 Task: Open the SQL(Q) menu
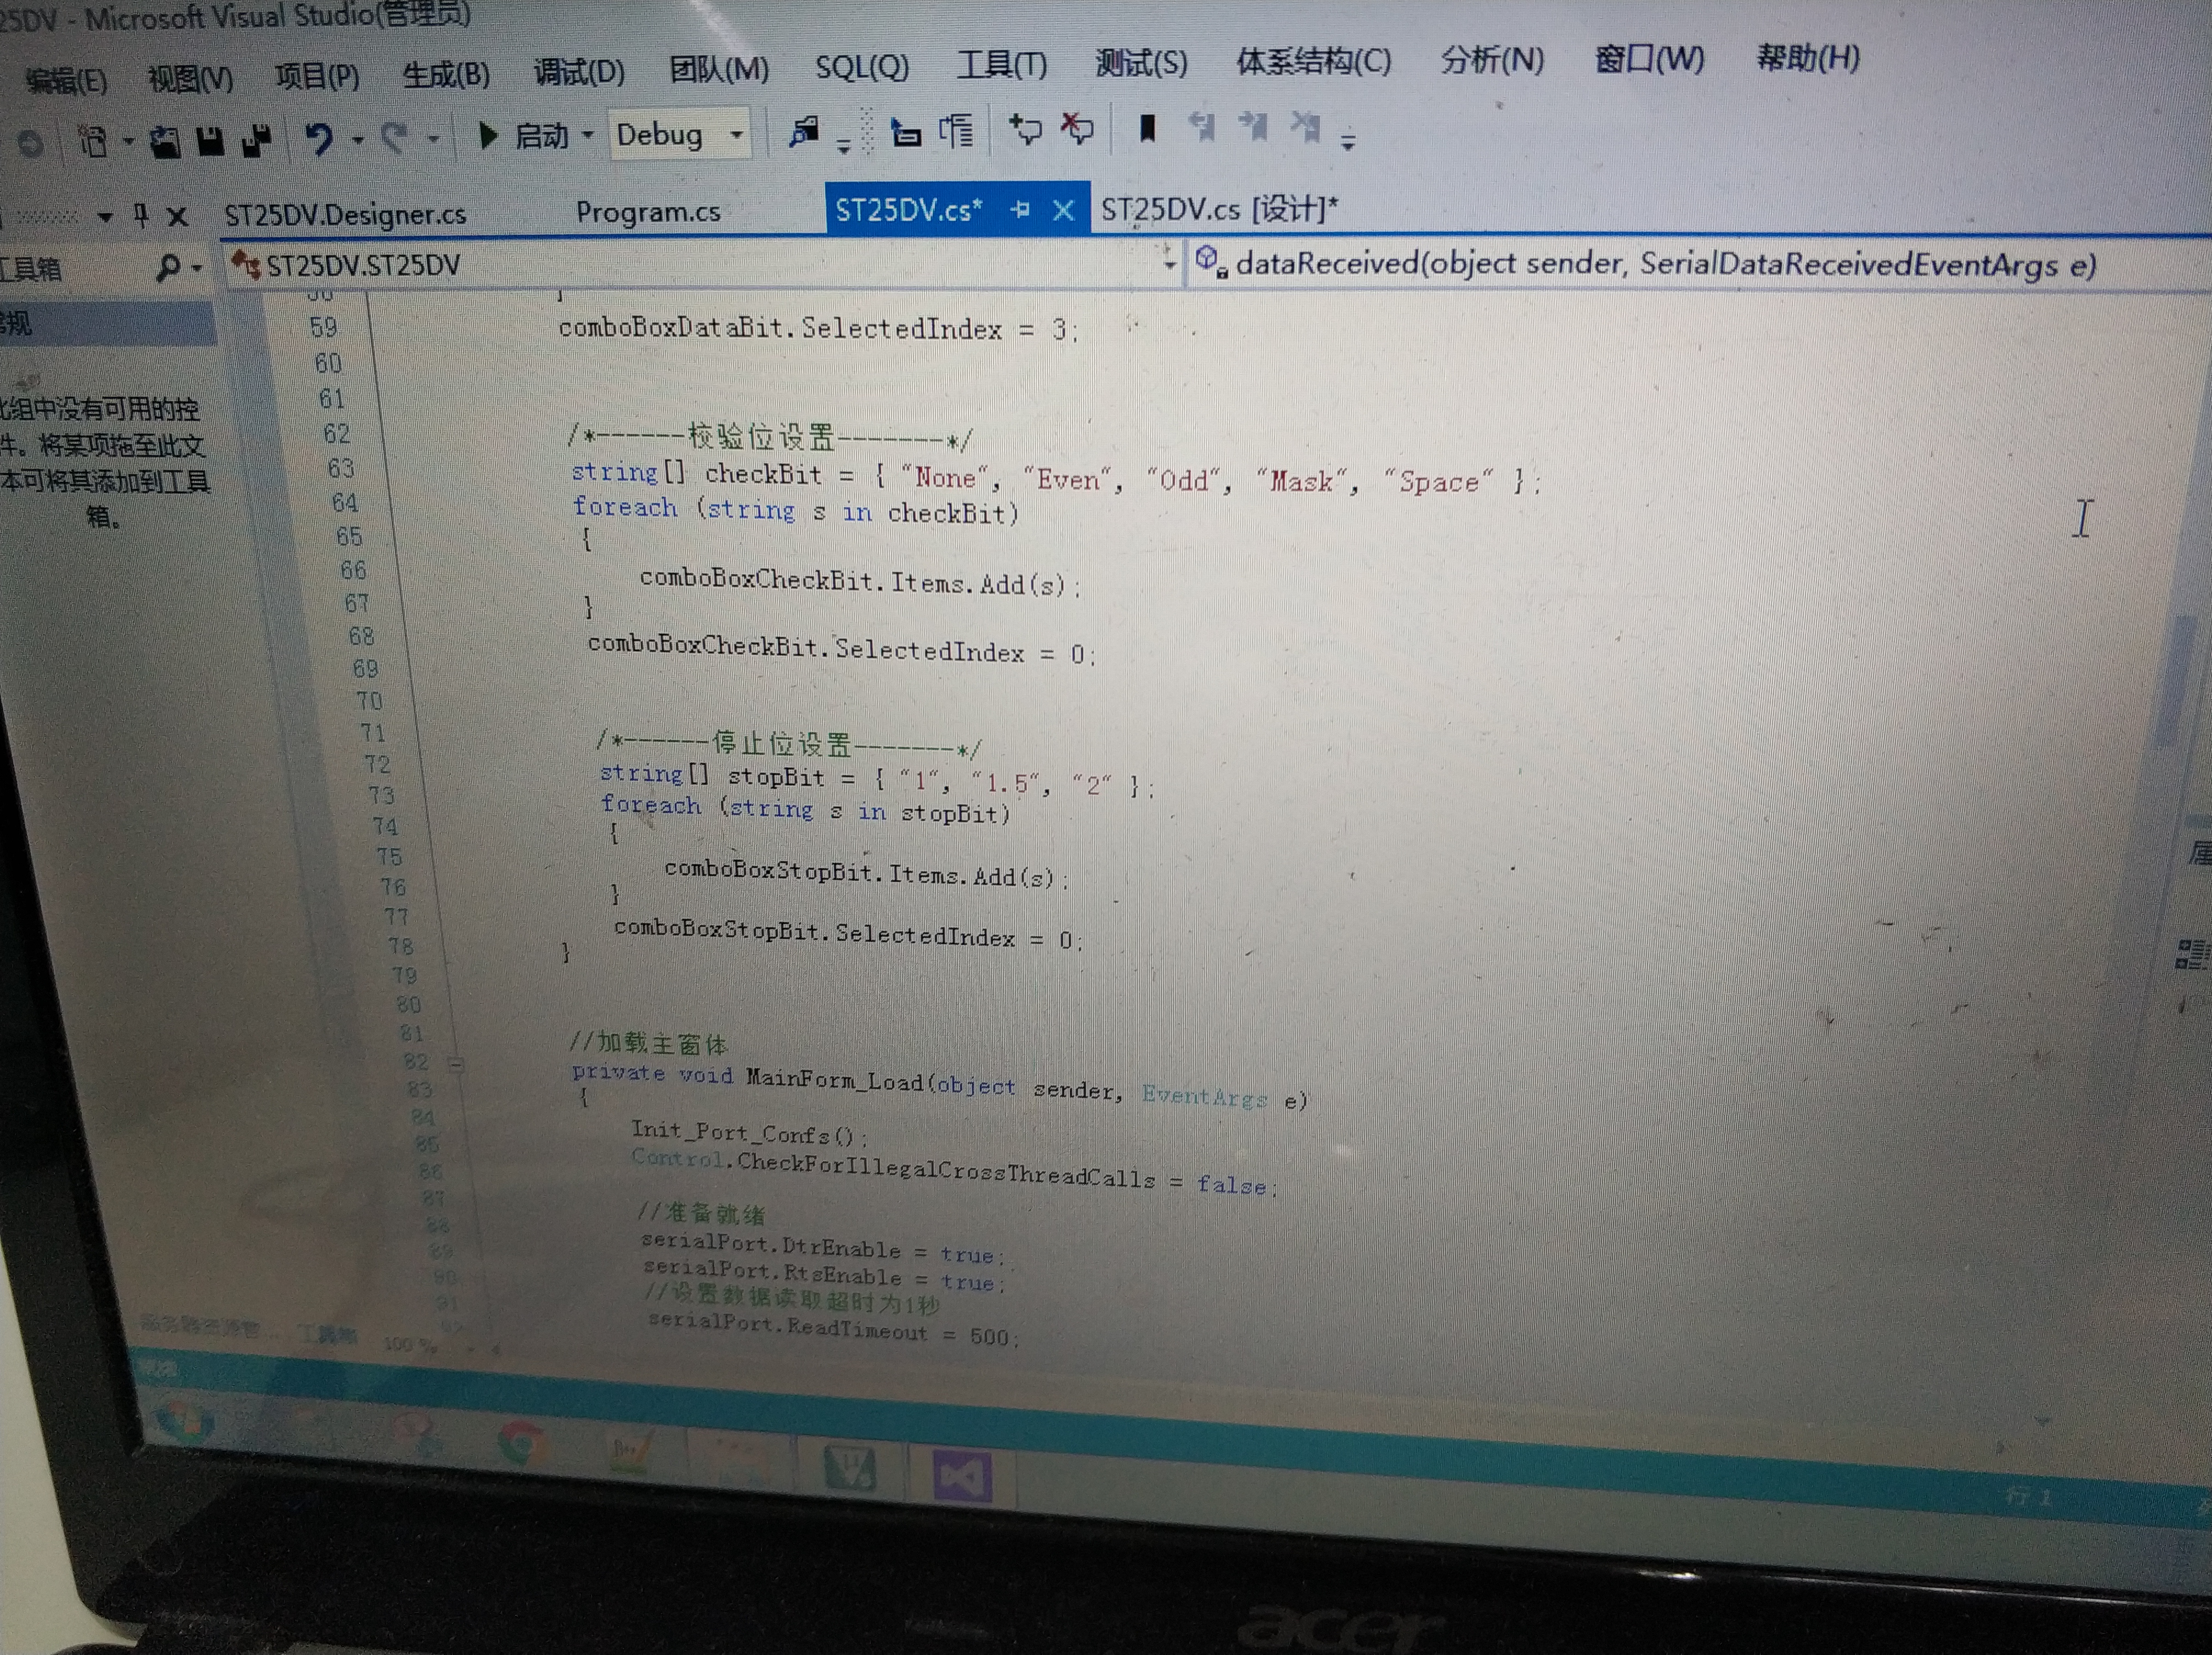pos(862,66)
